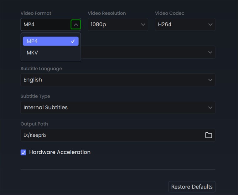238x195 pixels.
Task: Click the D:/Keeprix output path field
Action: pos(110,135)
